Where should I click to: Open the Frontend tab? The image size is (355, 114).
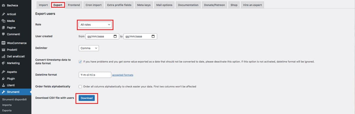point(74,5)
